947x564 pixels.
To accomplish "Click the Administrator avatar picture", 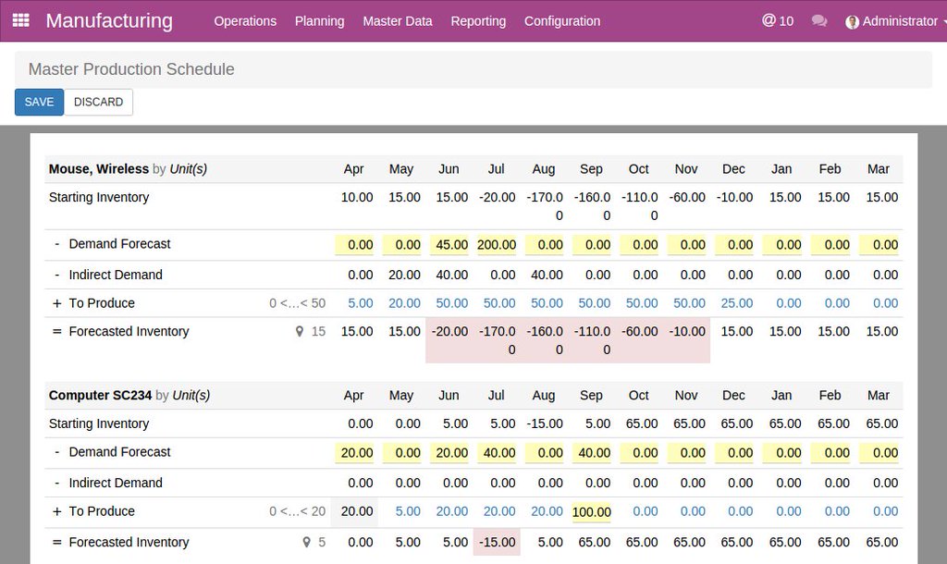I will click(851, 20).
